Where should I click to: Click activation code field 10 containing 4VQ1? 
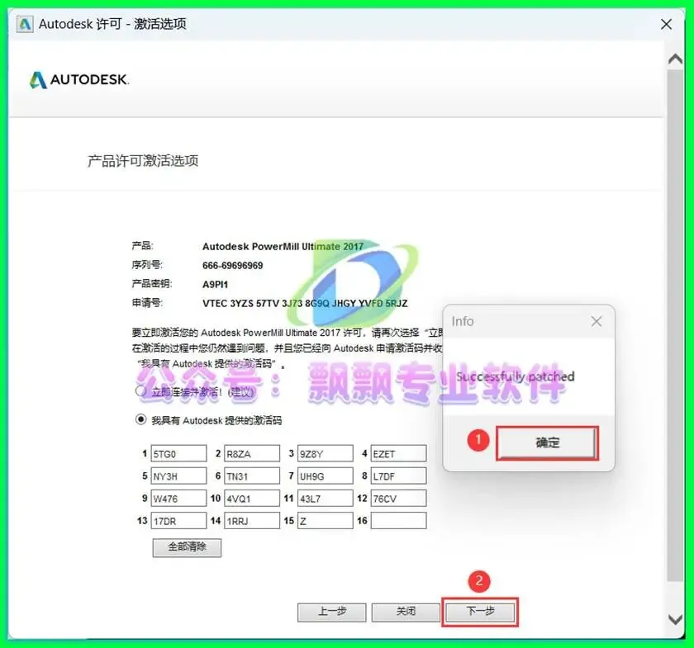click(252, 499)
